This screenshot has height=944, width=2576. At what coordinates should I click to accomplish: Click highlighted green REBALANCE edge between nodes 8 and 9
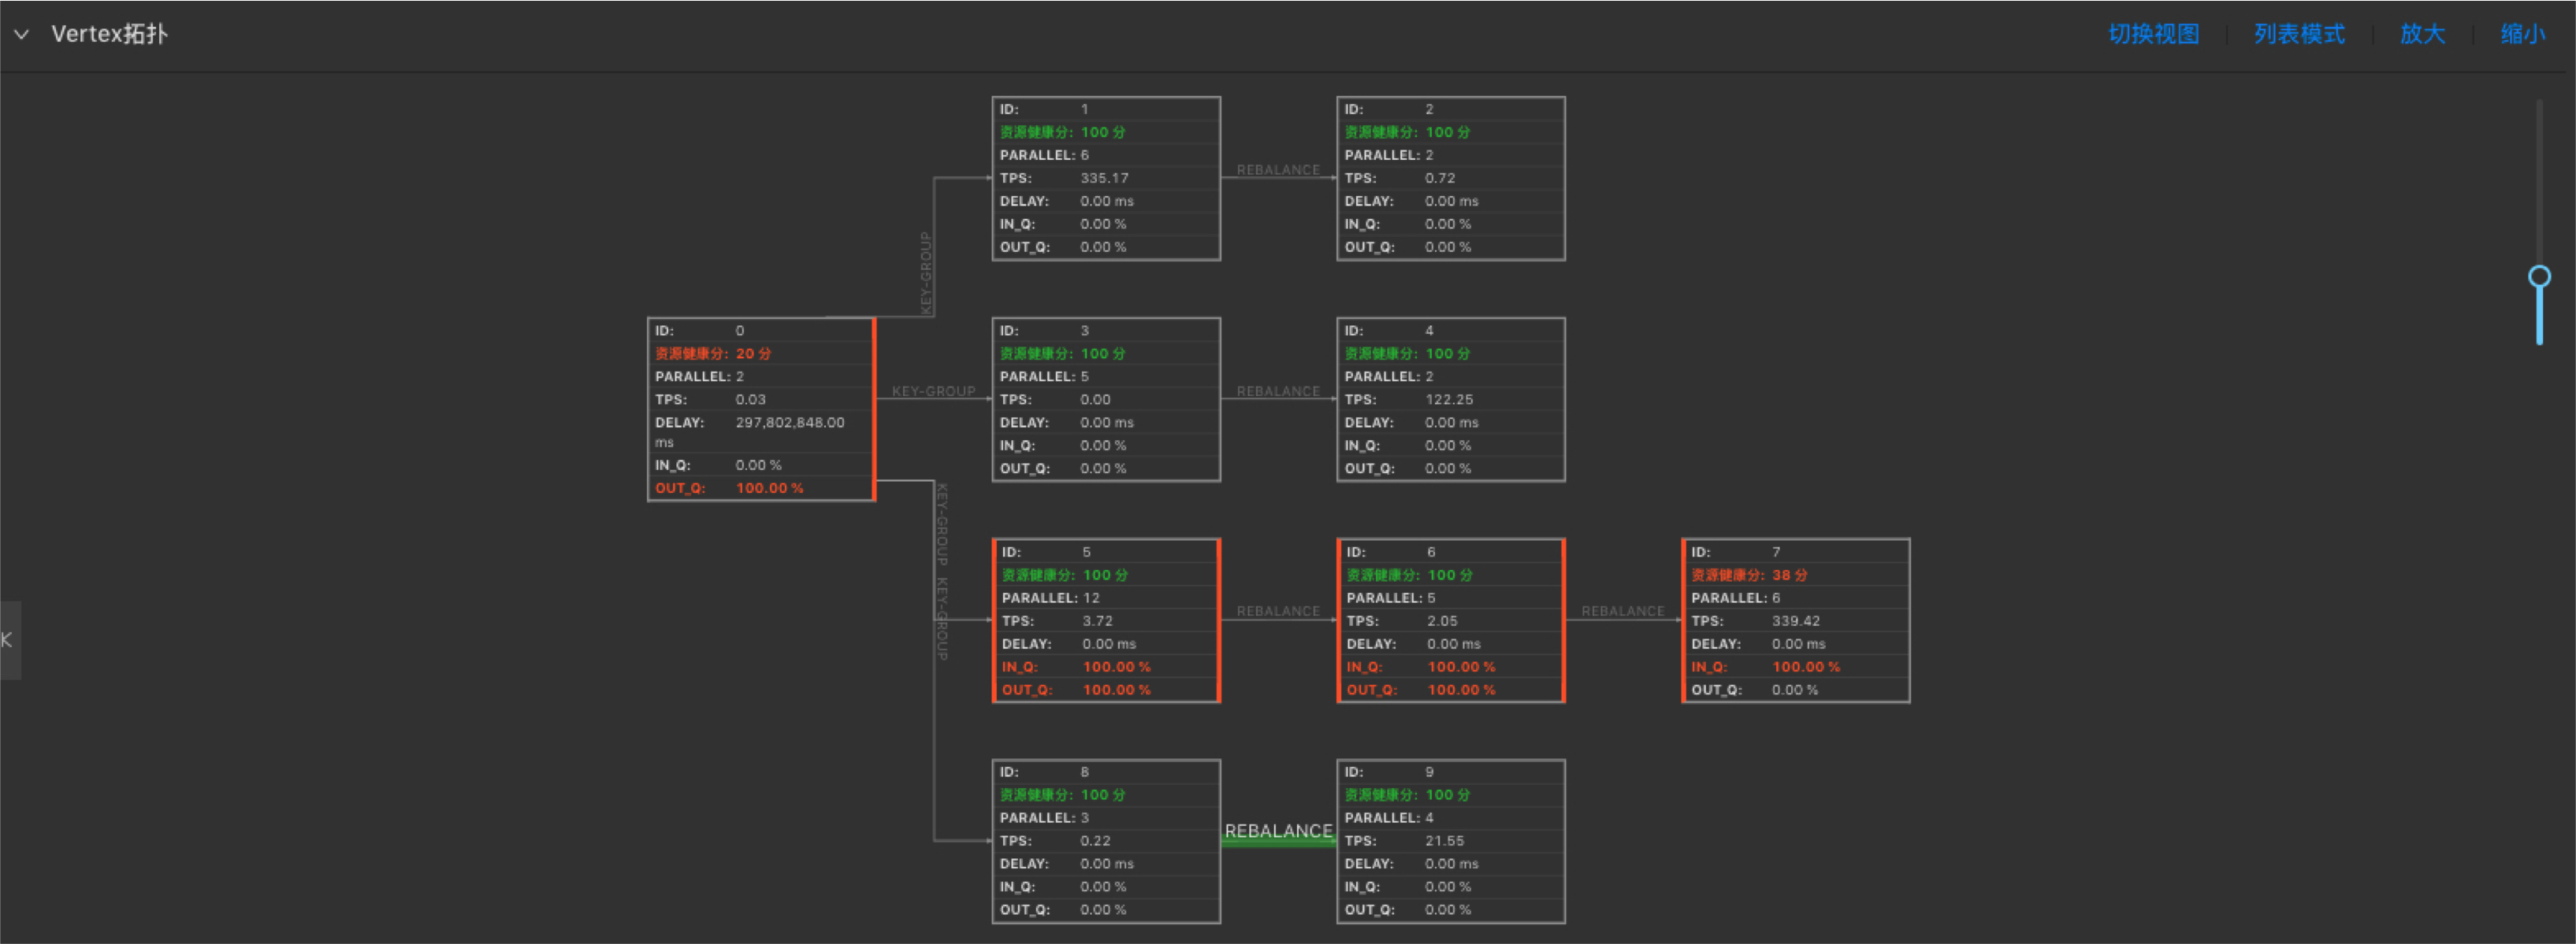click(x=1278, y=840)
